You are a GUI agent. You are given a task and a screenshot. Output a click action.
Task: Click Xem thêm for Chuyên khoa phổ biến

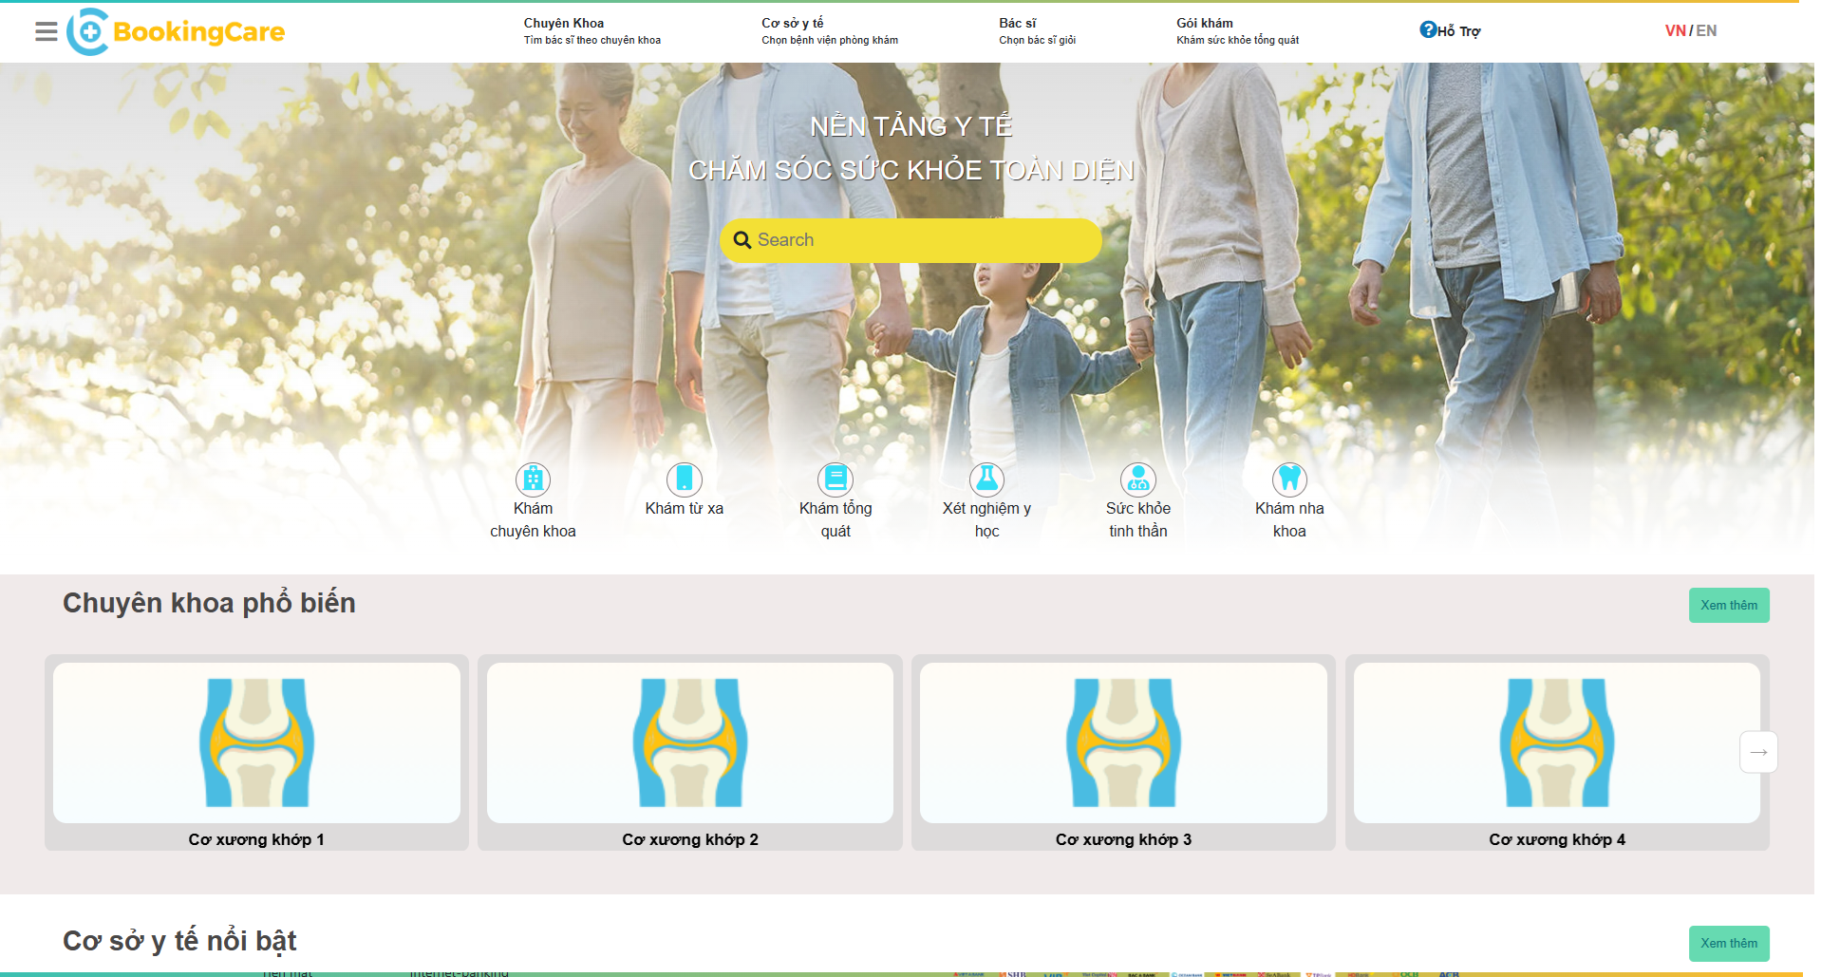point(1728,605)
